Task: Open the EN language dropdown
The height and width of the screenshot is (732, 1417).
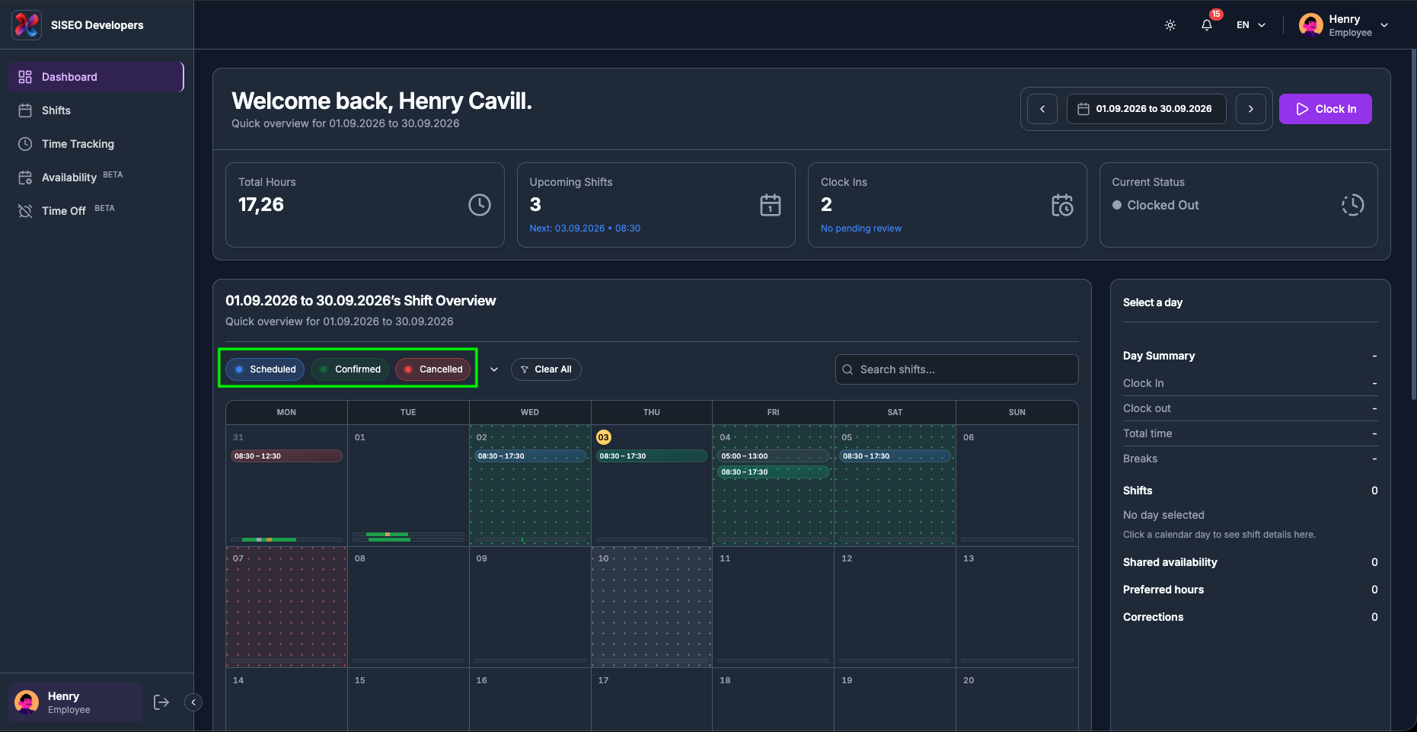Action: pos(1251,25)
